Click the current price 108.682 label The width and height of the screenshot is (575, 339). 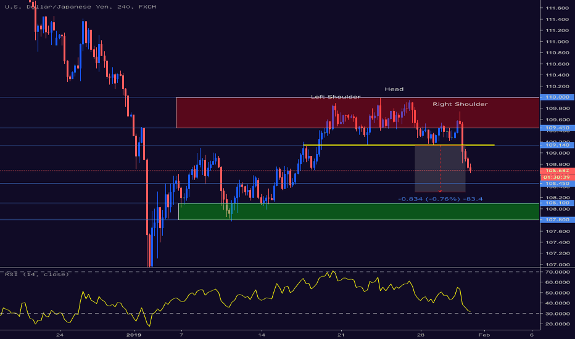557,171
